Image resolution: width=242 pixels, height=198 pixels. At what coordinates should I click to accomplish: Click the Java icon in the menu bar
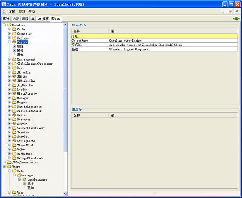(4, 11)
